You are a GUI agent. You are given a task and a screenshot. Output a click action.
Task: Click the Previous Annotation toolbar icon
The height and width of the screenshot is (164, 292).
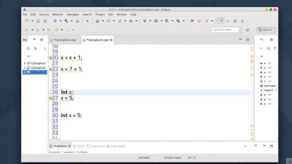(37, 30)
